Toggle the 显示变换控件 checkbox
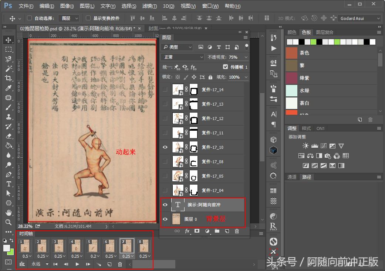The height and width of the screenshot is (271, 385). pos(88,18)
